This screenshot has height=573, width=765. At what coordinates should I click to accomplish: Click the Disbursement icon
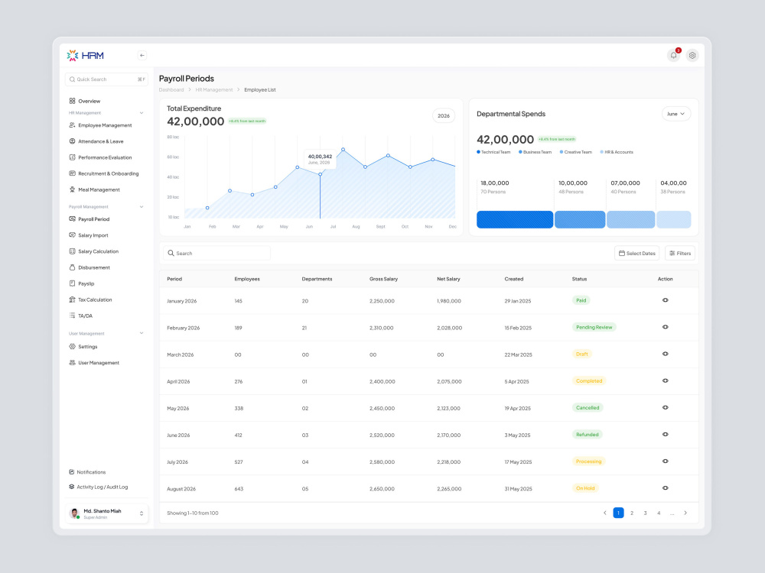[72, 267]
